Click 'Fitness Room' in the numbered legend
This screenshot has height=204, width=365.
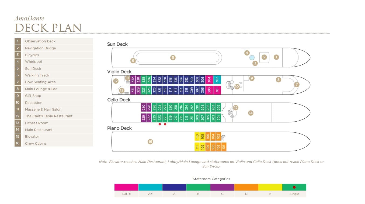click(x=37, y=123)
